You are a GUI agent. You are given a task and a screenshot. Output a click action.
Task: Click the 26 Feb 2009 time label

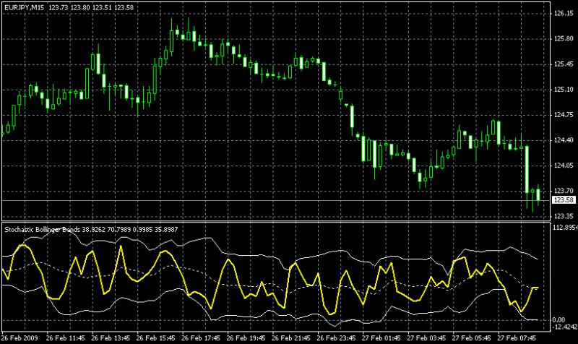tap(20, 338)
